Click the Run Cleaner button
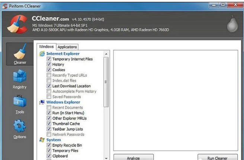The image size is (244, 160). pyautogui.click(x=217, y=157)
